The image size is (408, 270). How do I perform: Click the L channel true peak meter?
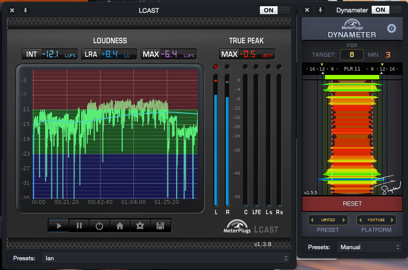tap(216, 141)
